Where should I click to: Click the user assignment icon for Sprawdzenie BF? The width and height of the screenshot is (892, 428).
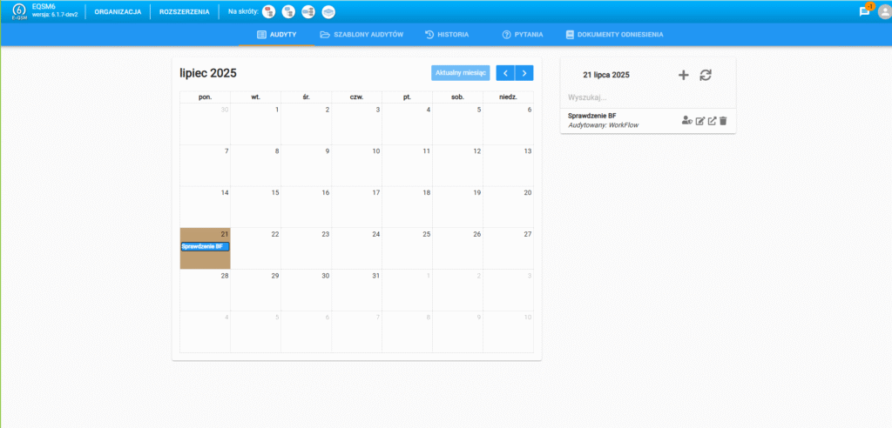[686, 121]
